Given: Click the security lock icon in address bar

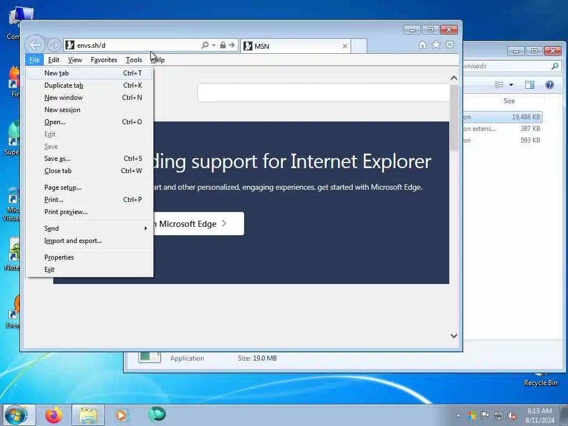Looking at the screenshot, I should click(223, 45).
